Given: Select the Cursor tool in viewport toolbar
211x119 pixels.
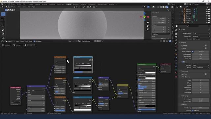Looking at the screenshot, I should 3,18.
